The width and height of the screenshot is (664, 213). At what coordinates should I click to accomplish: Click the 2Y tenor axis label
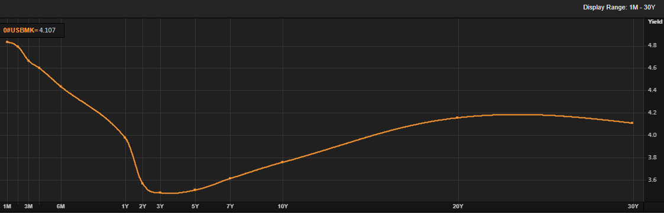pos(142,207)
